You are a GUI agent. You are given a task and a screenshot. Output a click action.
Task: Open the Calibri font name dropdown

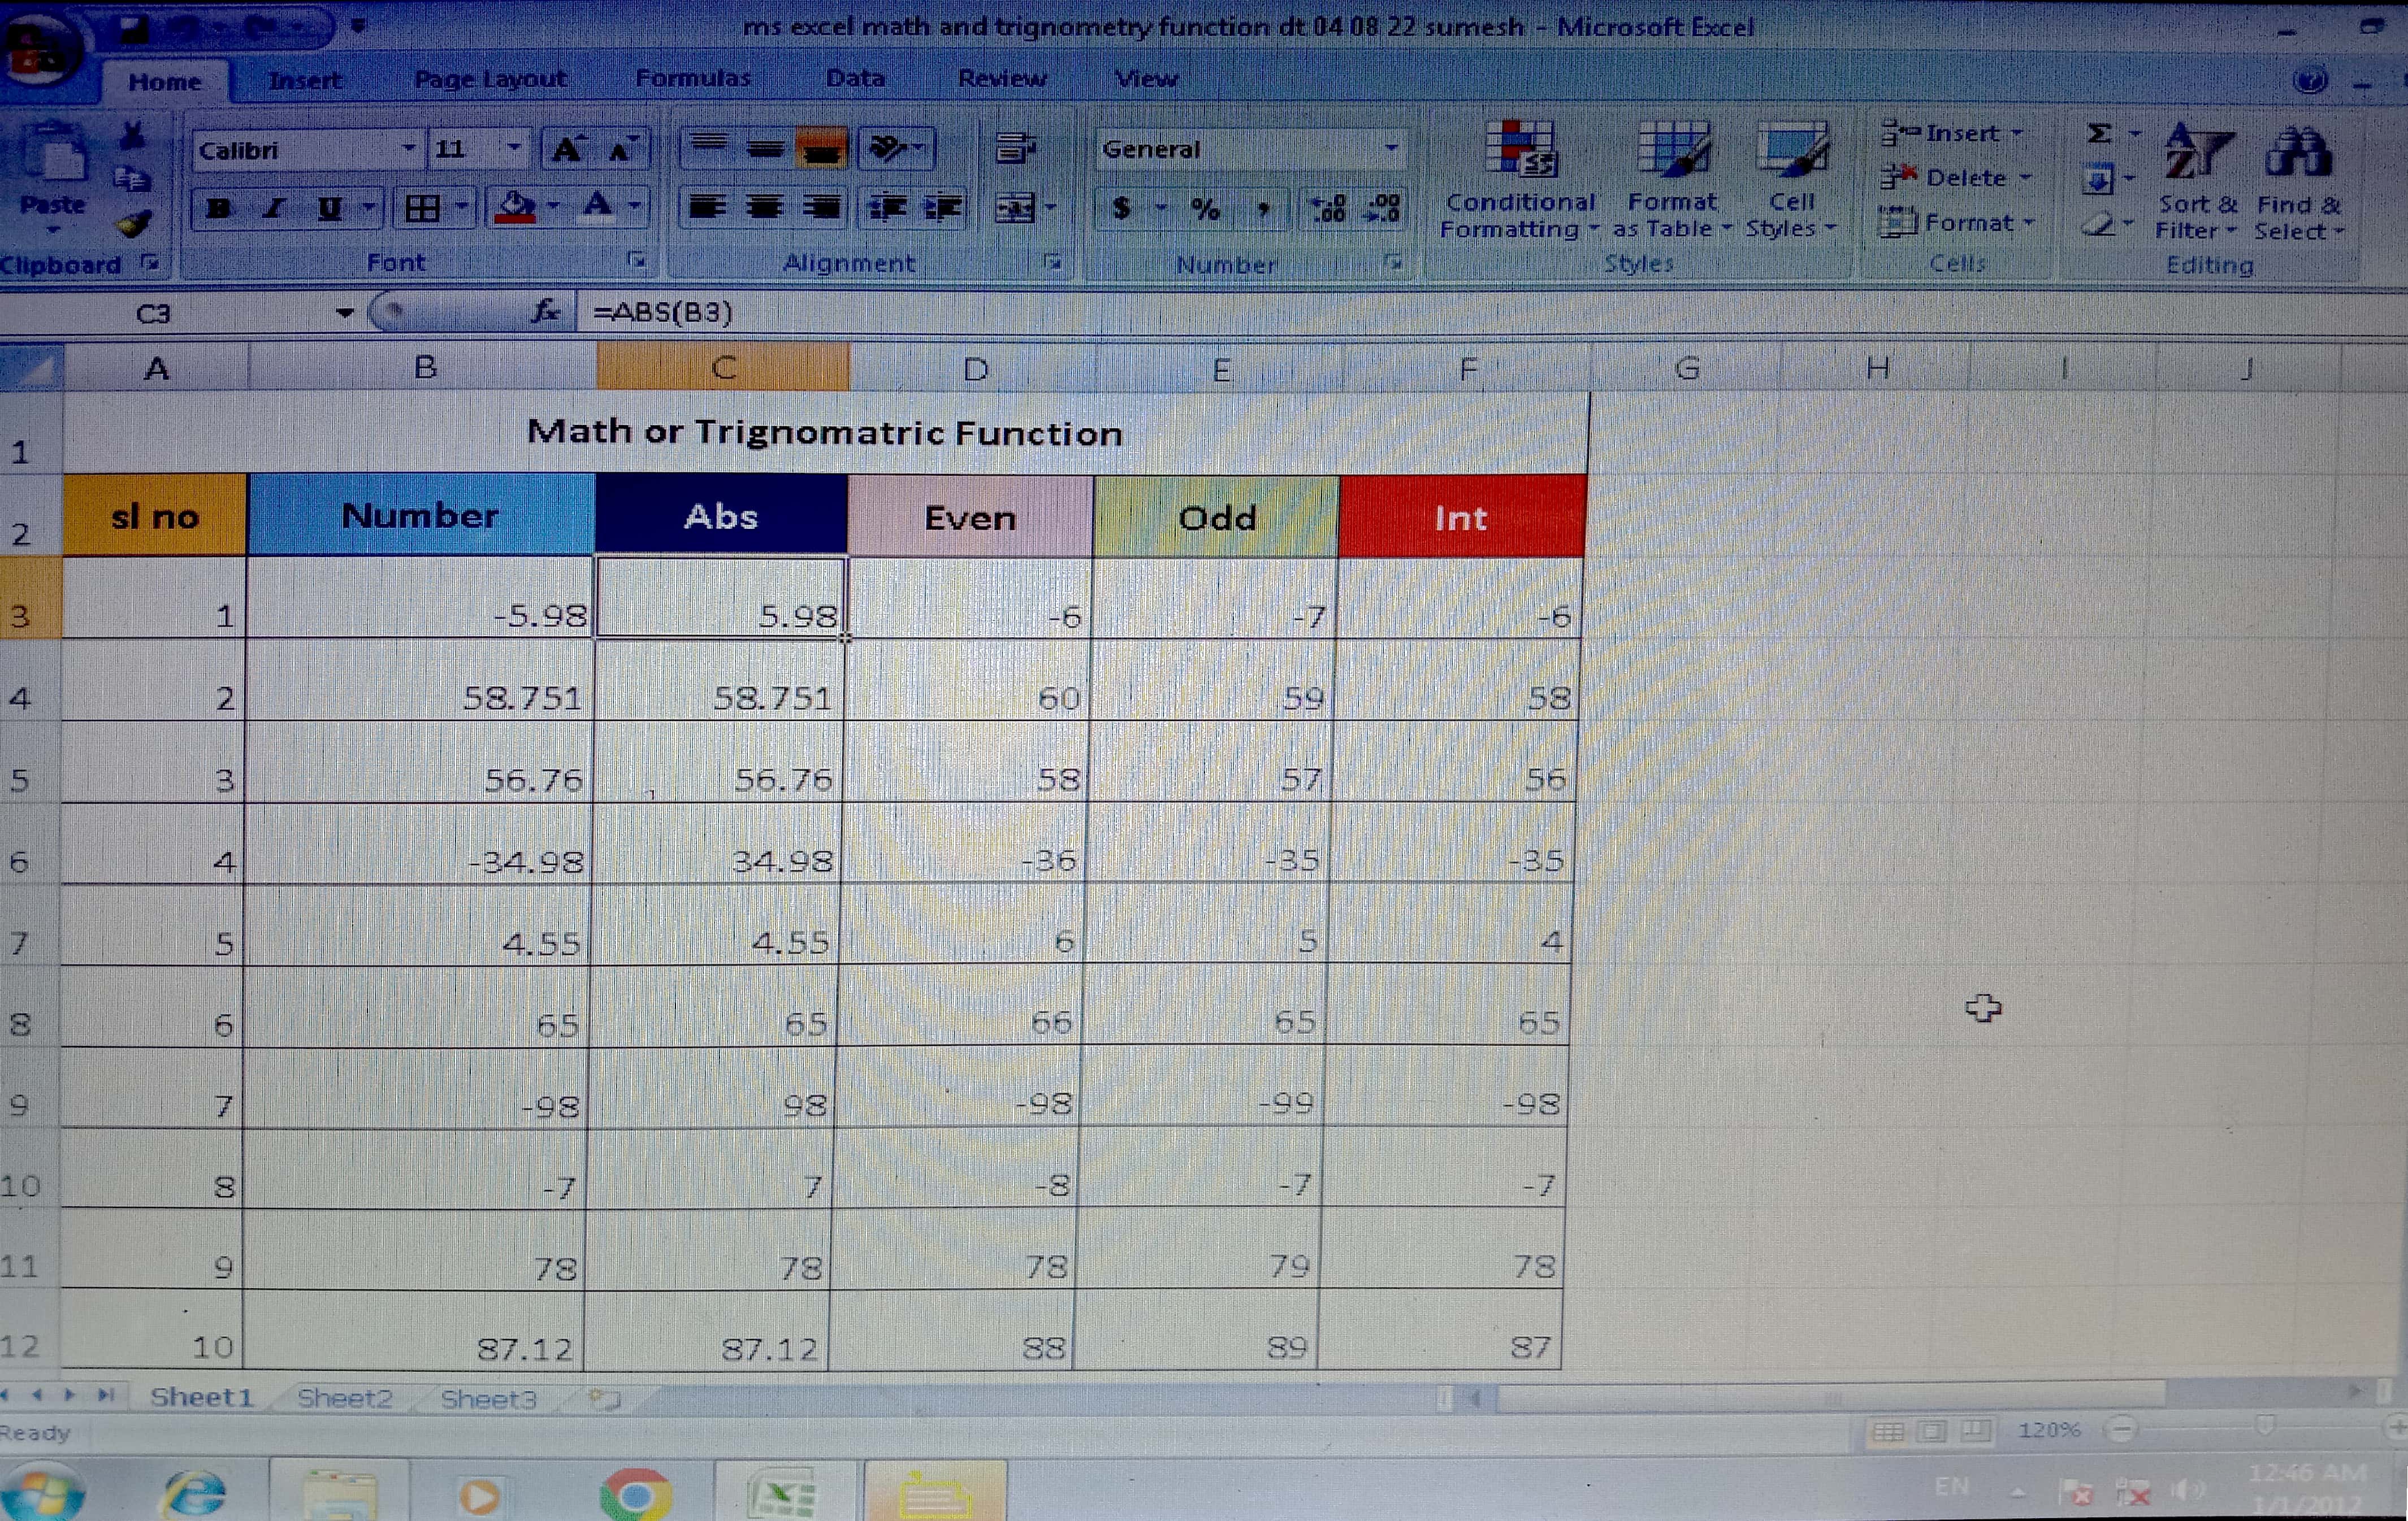(408, 149)
